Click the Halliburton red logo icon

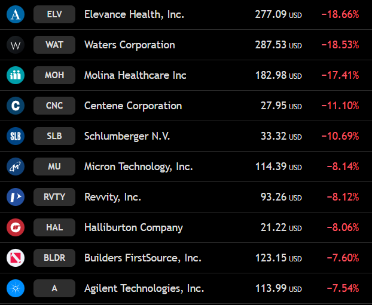point(16,227)
